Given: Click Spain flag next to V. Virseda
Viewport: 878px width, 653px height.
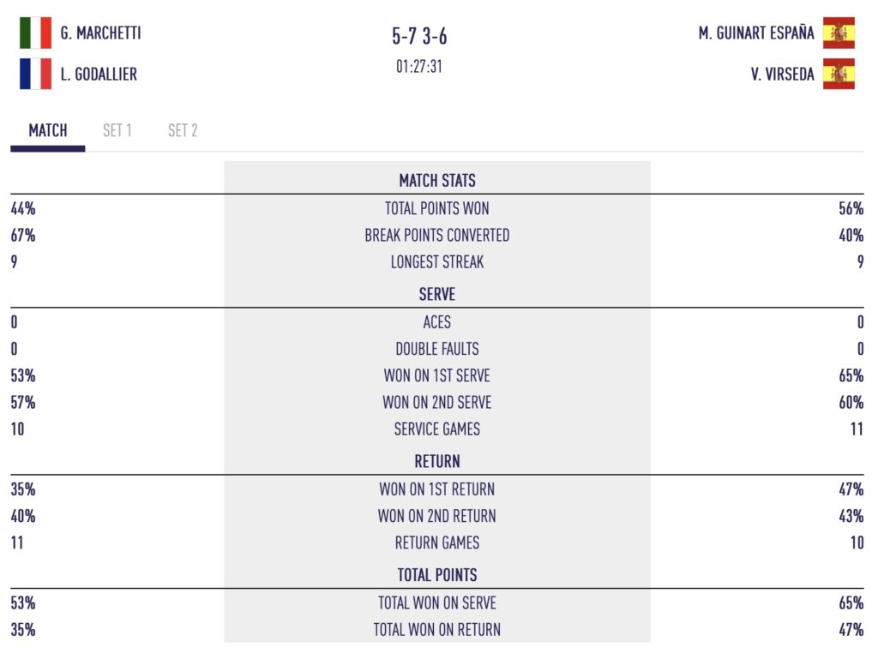Looking at the screenshot, I should click(x=839, y=74).
